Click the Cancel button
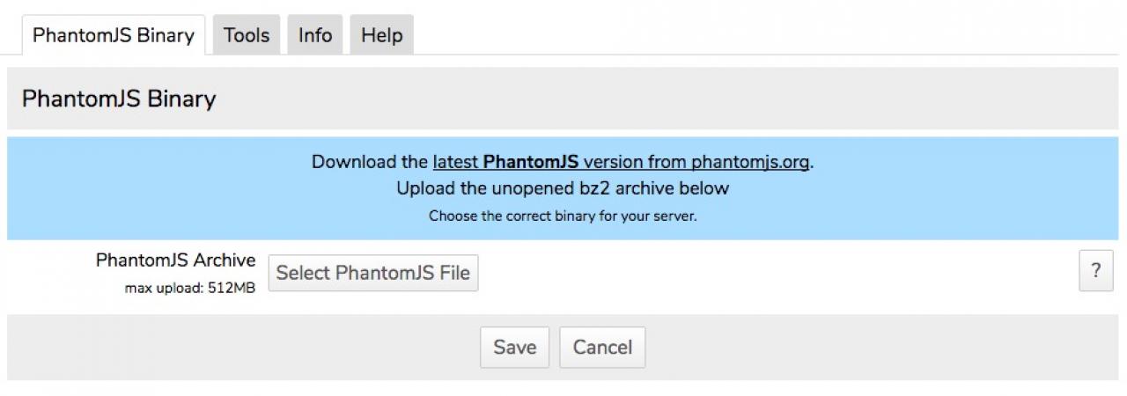The image size is (1127, 396). (602, 347)
